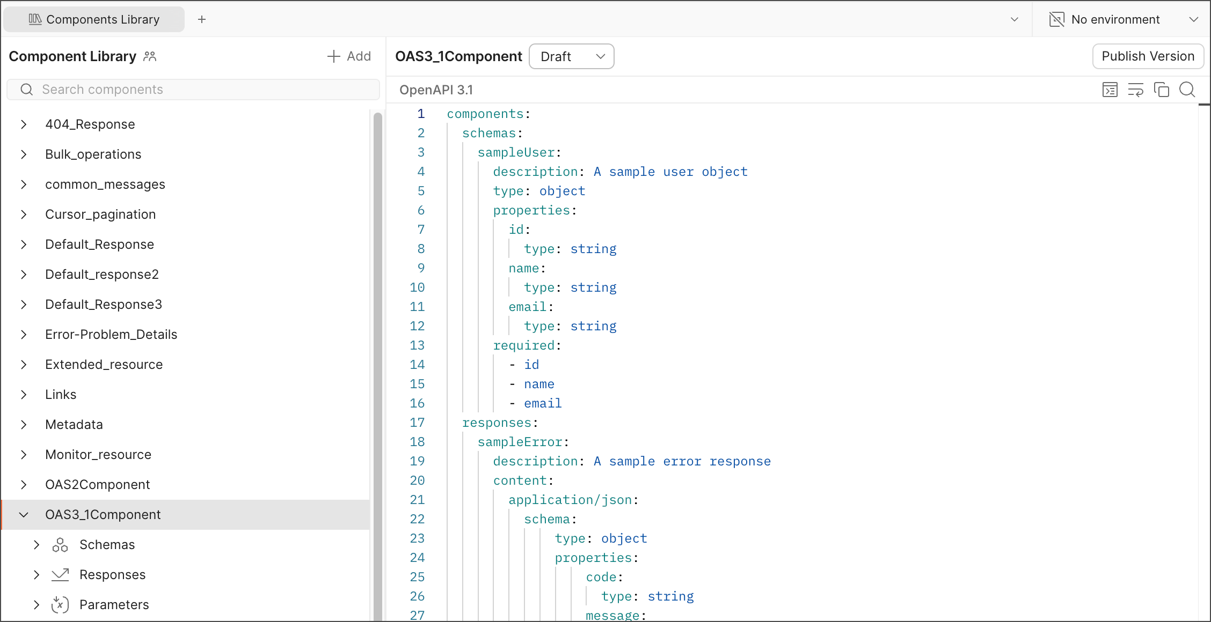Image resolution: width=1211 pixels, height=622 pixels.
Task: Click the copy icon in the editor toolbar
Action: coord(1162,90)
